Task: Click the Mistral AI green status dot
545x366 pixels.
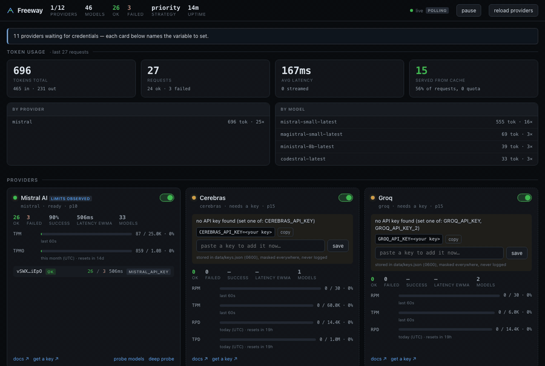Action: (x=15, y=198)
